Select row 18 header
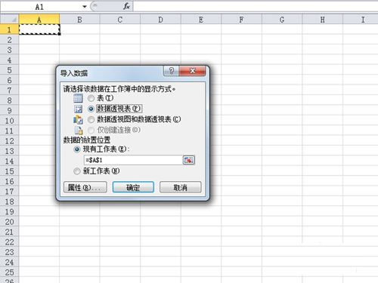 9,201
